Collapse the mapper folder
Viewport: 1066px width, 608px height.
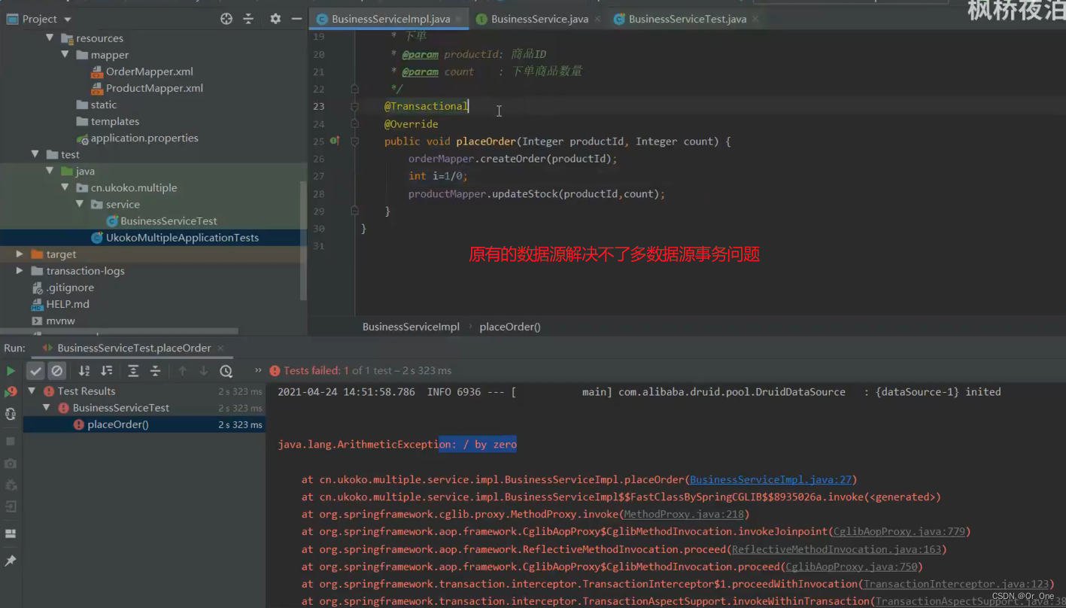point(65,54)
